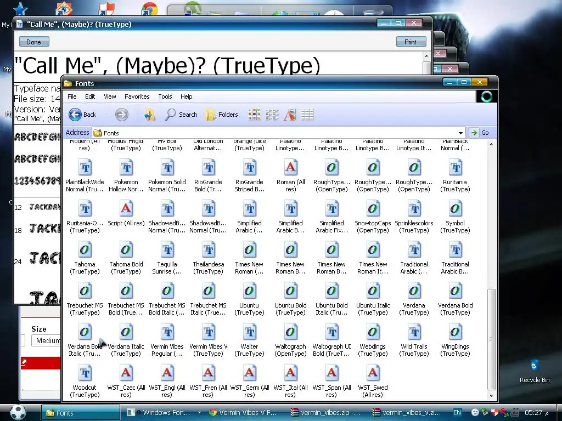Open the File menu
The height and width of the screenshot is (421, 562).
(72, 96)
